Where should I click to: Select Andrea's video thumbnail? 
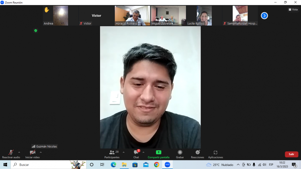tap(60, 16)
